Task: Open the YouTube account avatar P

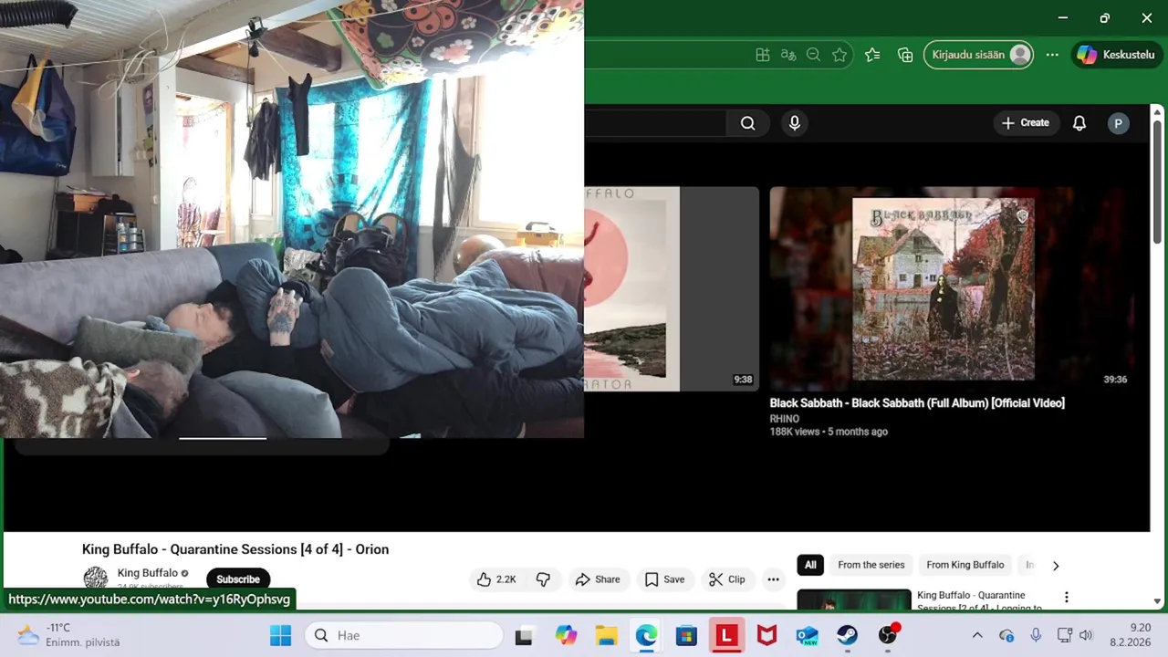Action: pyautogui.click(x=1118, y=123)
